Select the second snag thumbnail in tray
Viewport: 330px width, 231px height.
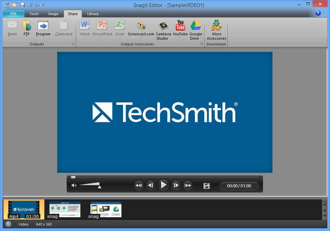click(x=106, y=209)
